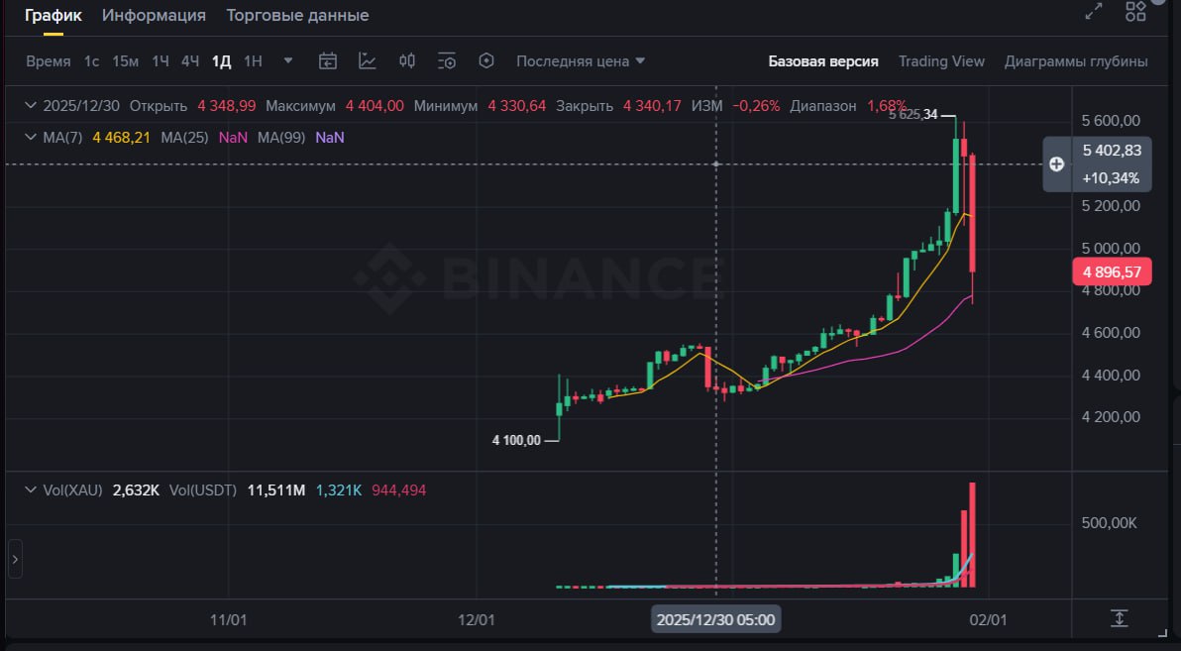Viewport: 1181px width, 651px height.
Task: Click the plus icon on price label
Action: (x=1057, y=164)
